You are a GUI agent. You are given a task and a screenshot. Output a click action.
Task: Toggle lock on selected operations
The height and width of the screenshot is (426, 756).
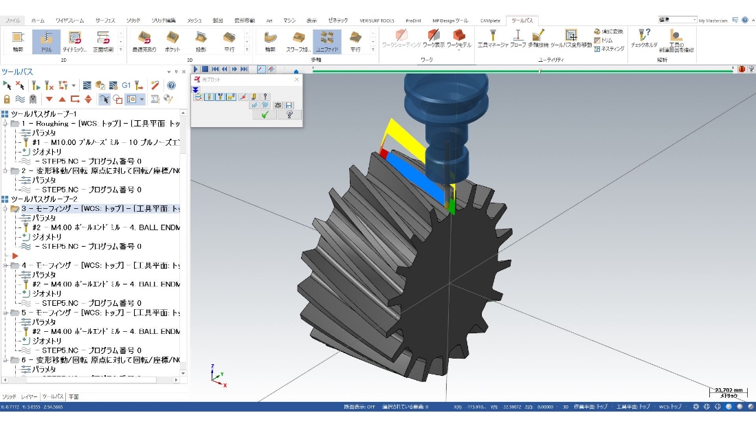(x=7, y=99)
